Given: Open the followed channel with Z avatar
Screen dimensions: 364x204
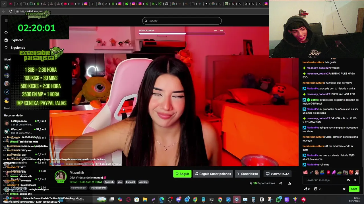Looking at the screenshot, I should 7,92.
